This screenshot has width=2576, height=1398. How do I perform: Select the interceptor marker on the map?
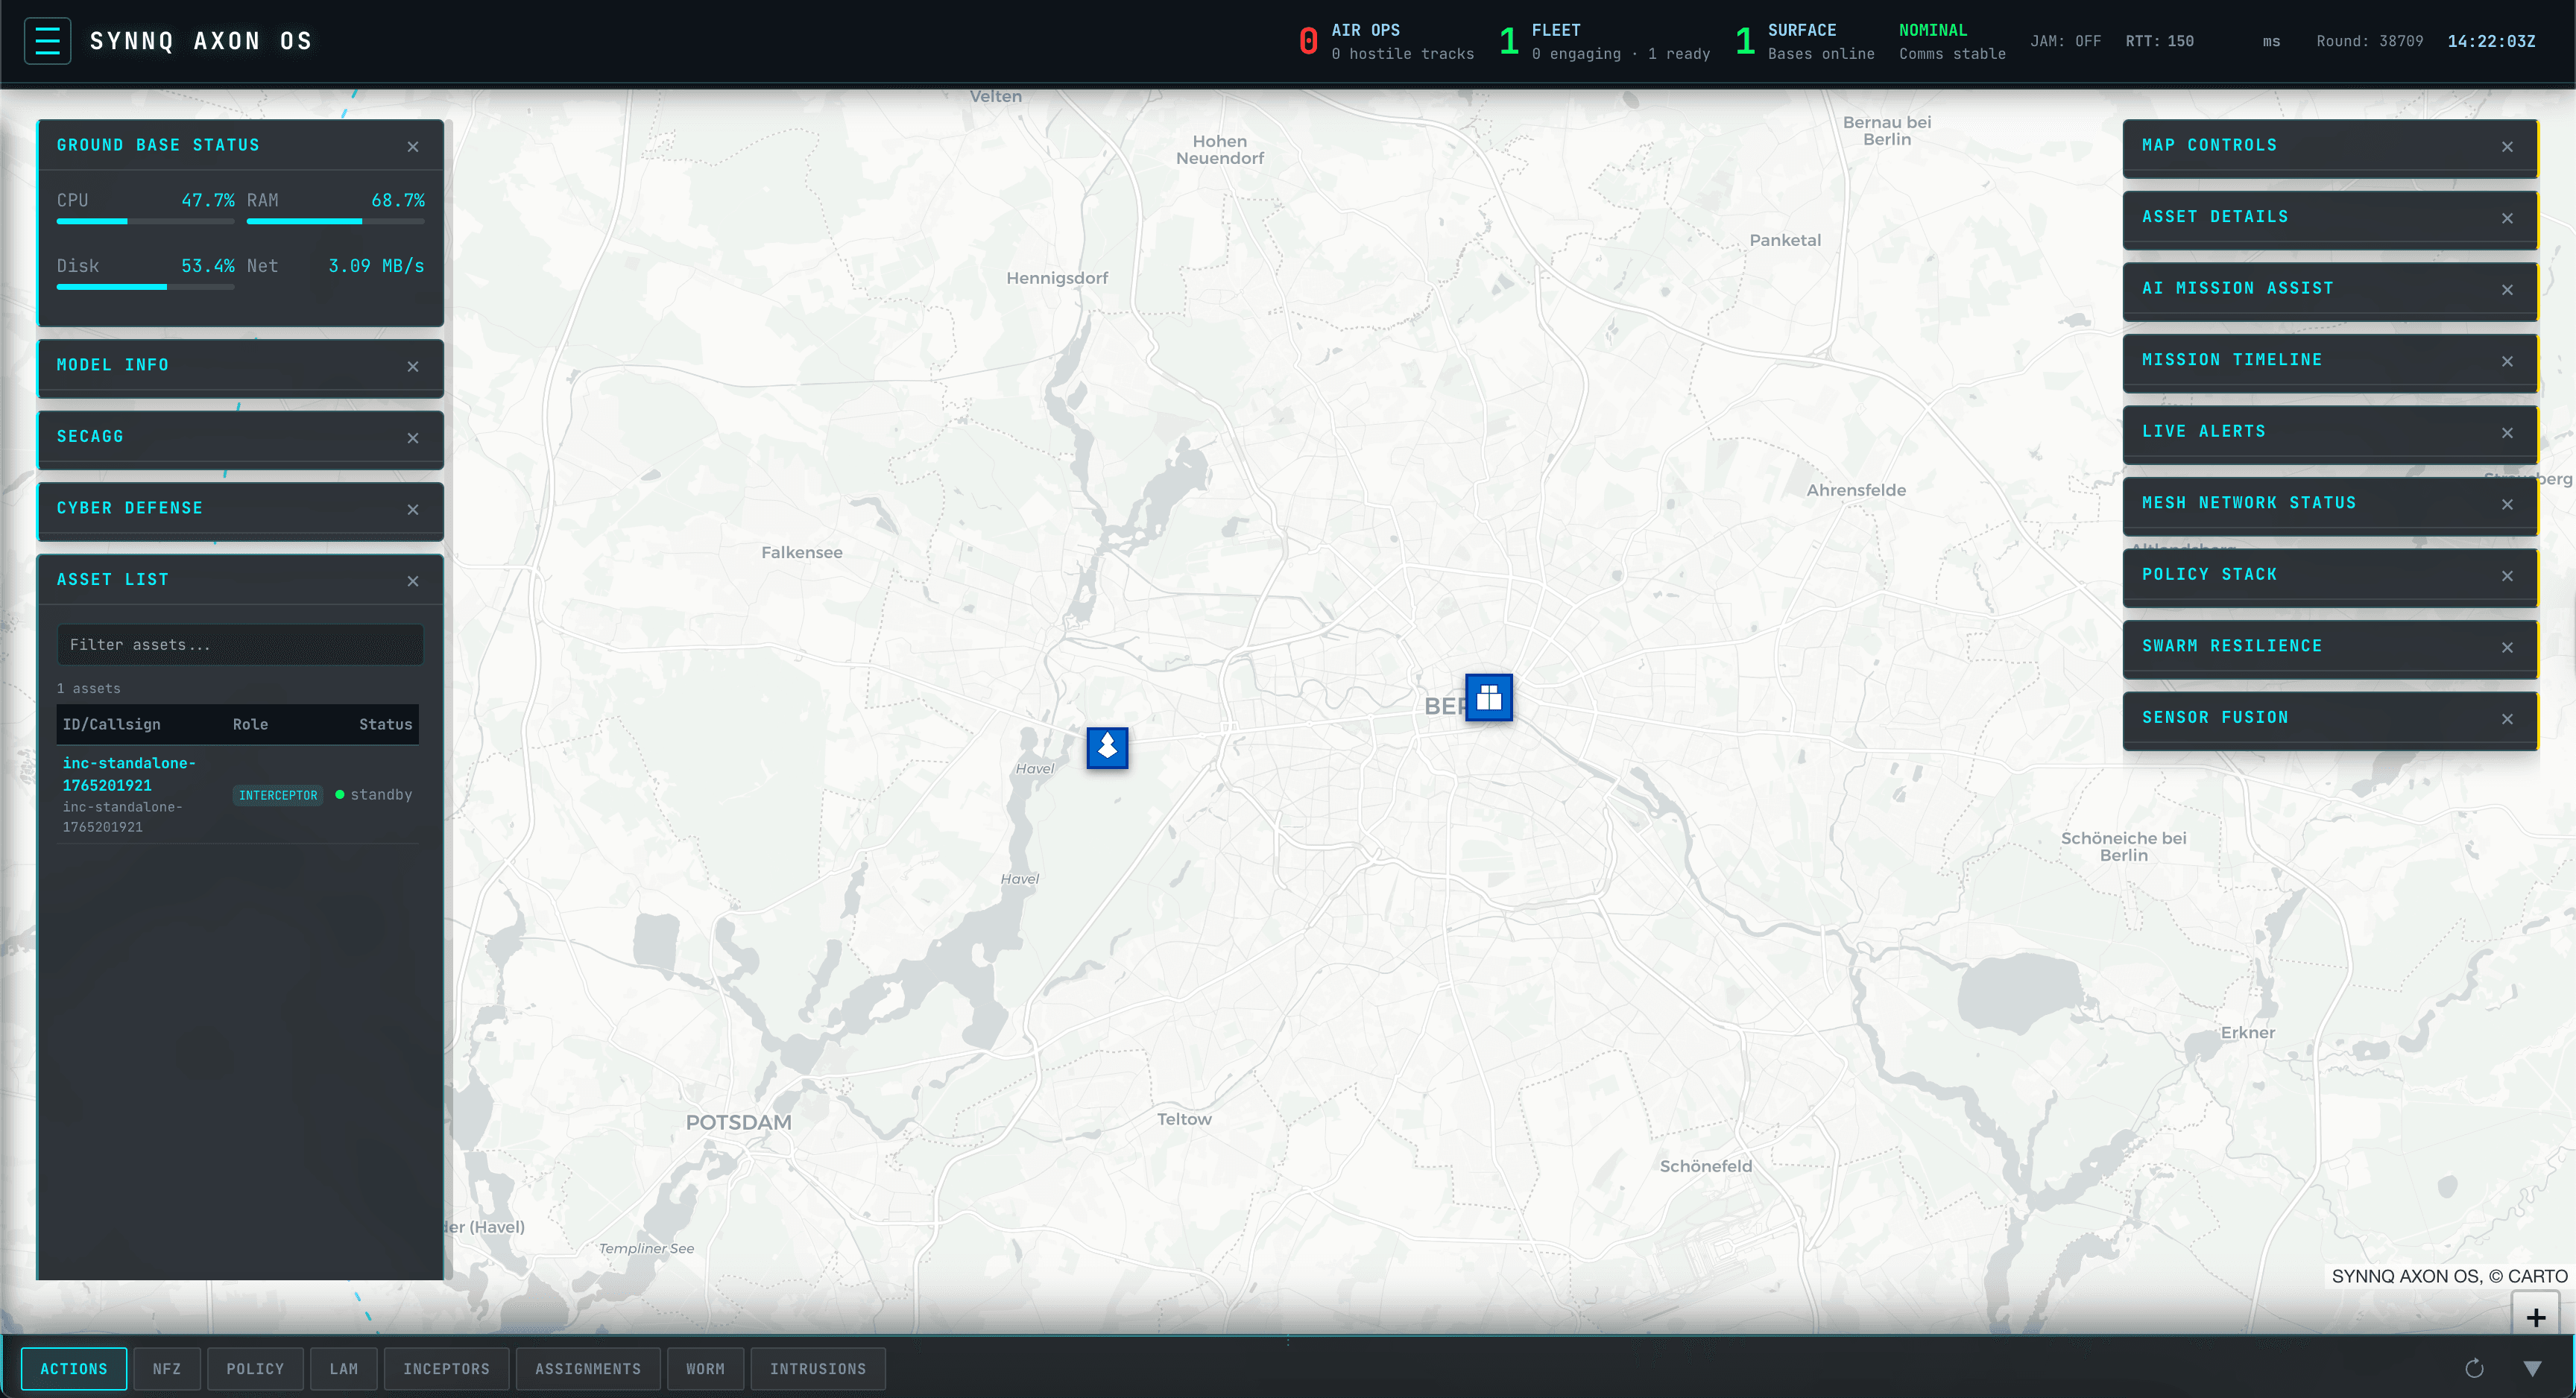1106,748
